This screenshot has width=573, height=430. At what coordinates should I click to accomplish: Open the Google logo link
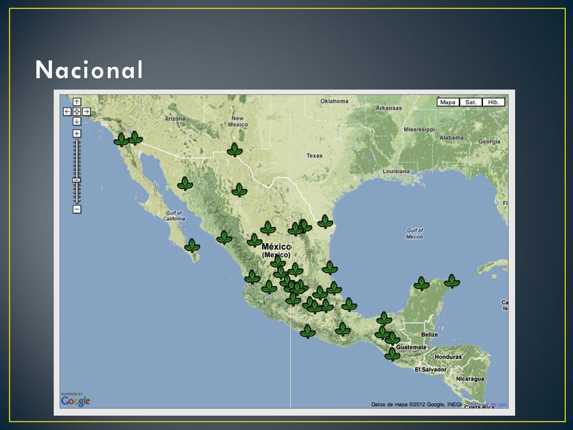(75, 400)
